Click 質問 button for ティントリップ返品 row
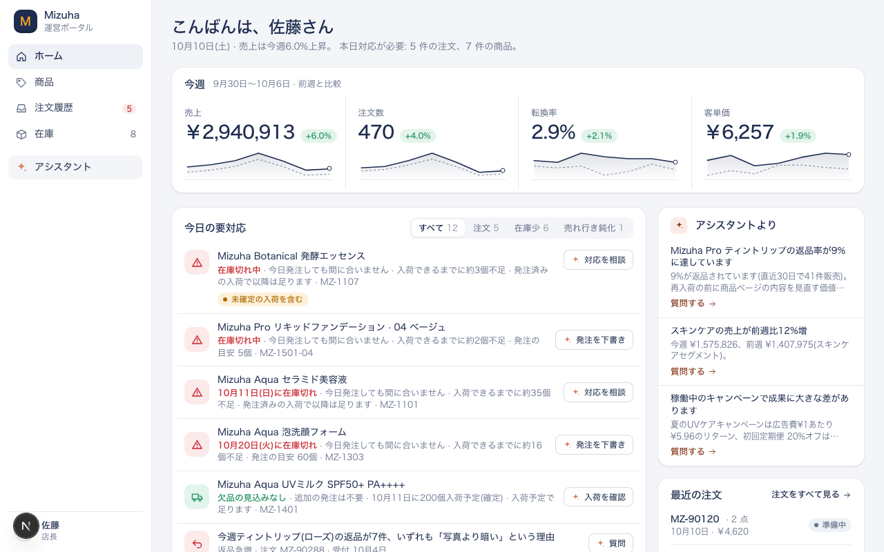 pos(611,543)
